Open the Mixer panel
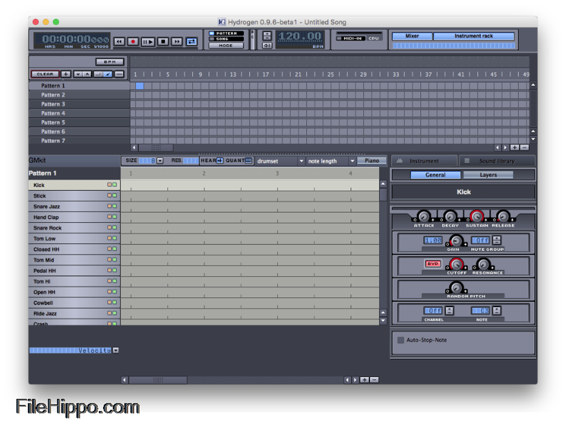Viewport: 566px width, 425px height. (x=412, y=36)
